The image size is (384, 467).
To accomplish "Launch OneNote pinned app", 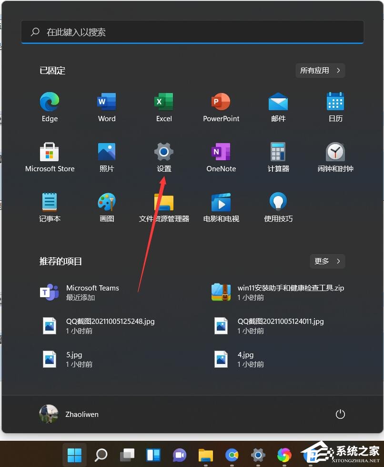I will coord(221,156).
